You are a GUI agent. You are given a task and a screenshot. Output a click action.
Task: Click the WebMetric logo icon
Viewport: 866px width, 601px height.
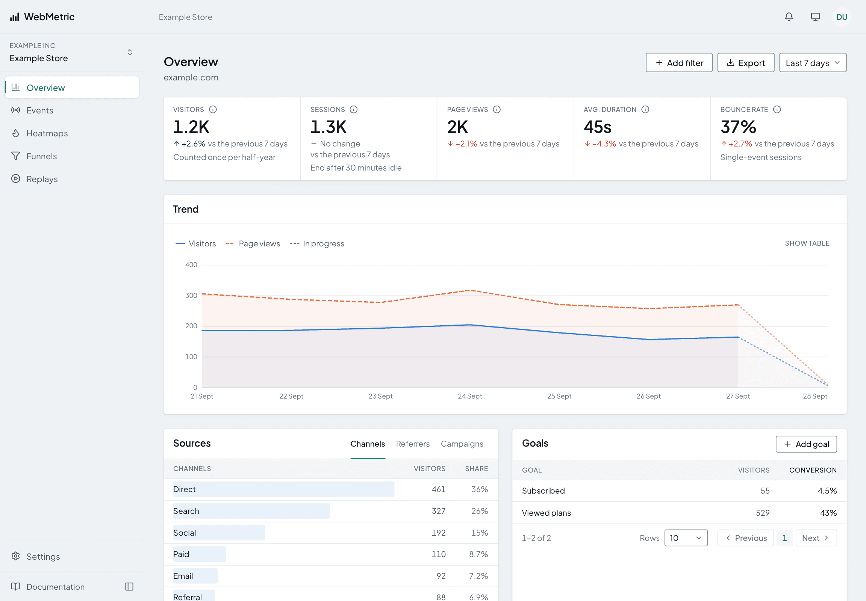[15, 17]
